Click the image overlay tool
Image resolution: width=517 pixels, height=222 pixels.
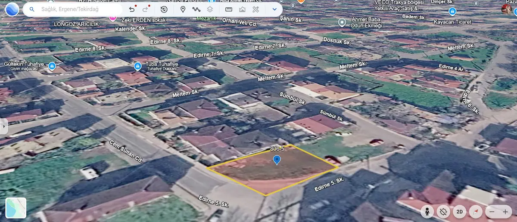pos(242,9)
